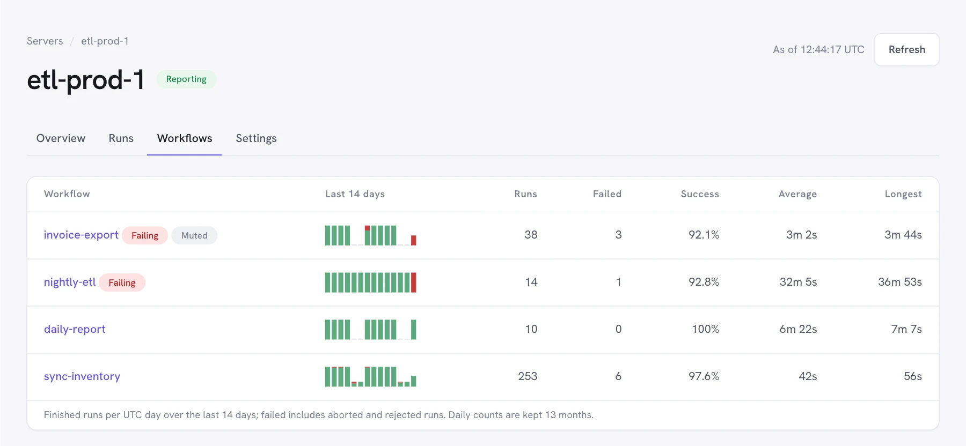966x446 pixels.
Task: Click the etl-prod-1 page heading
Action: [x=86, y=80]
